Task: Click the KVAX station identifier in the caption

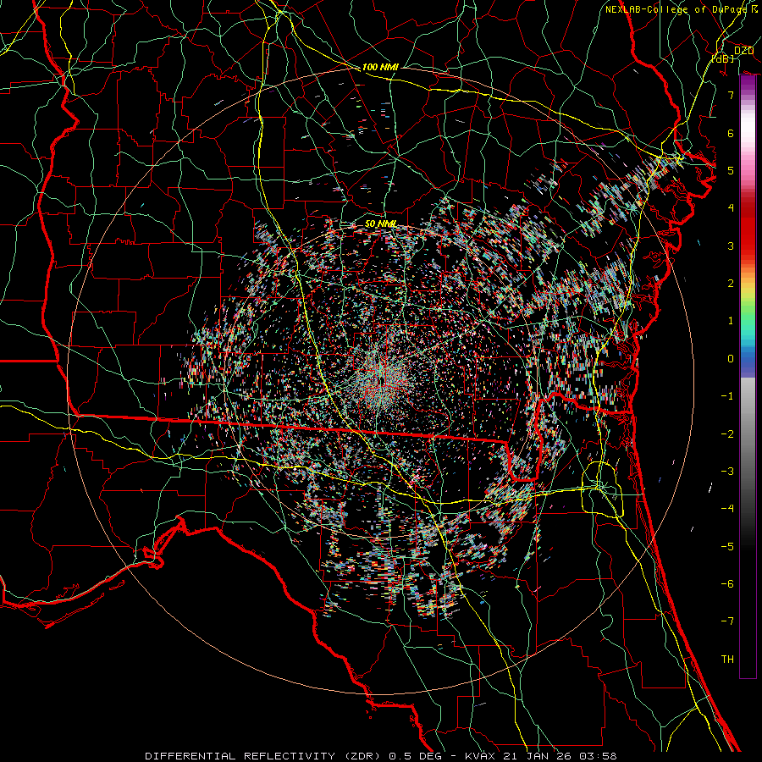Action: 480,756
